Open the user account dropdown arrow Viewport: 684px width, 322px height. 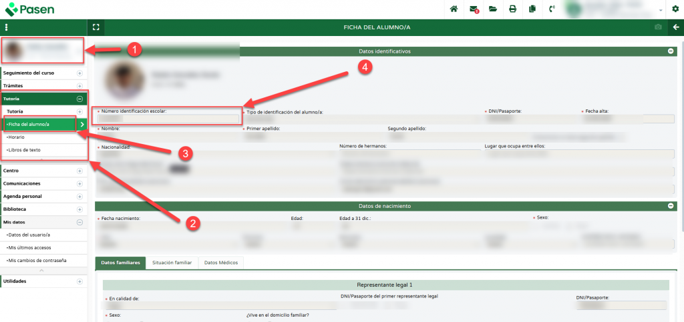click(660, 10)
